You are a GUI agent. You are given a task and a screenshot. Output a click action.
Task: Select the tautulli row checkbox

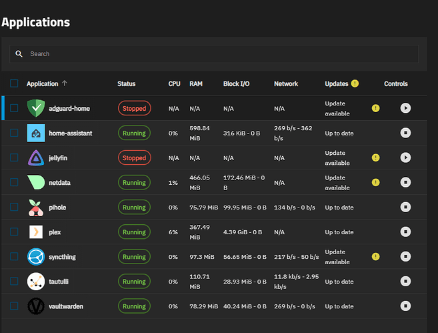(14, 281)
